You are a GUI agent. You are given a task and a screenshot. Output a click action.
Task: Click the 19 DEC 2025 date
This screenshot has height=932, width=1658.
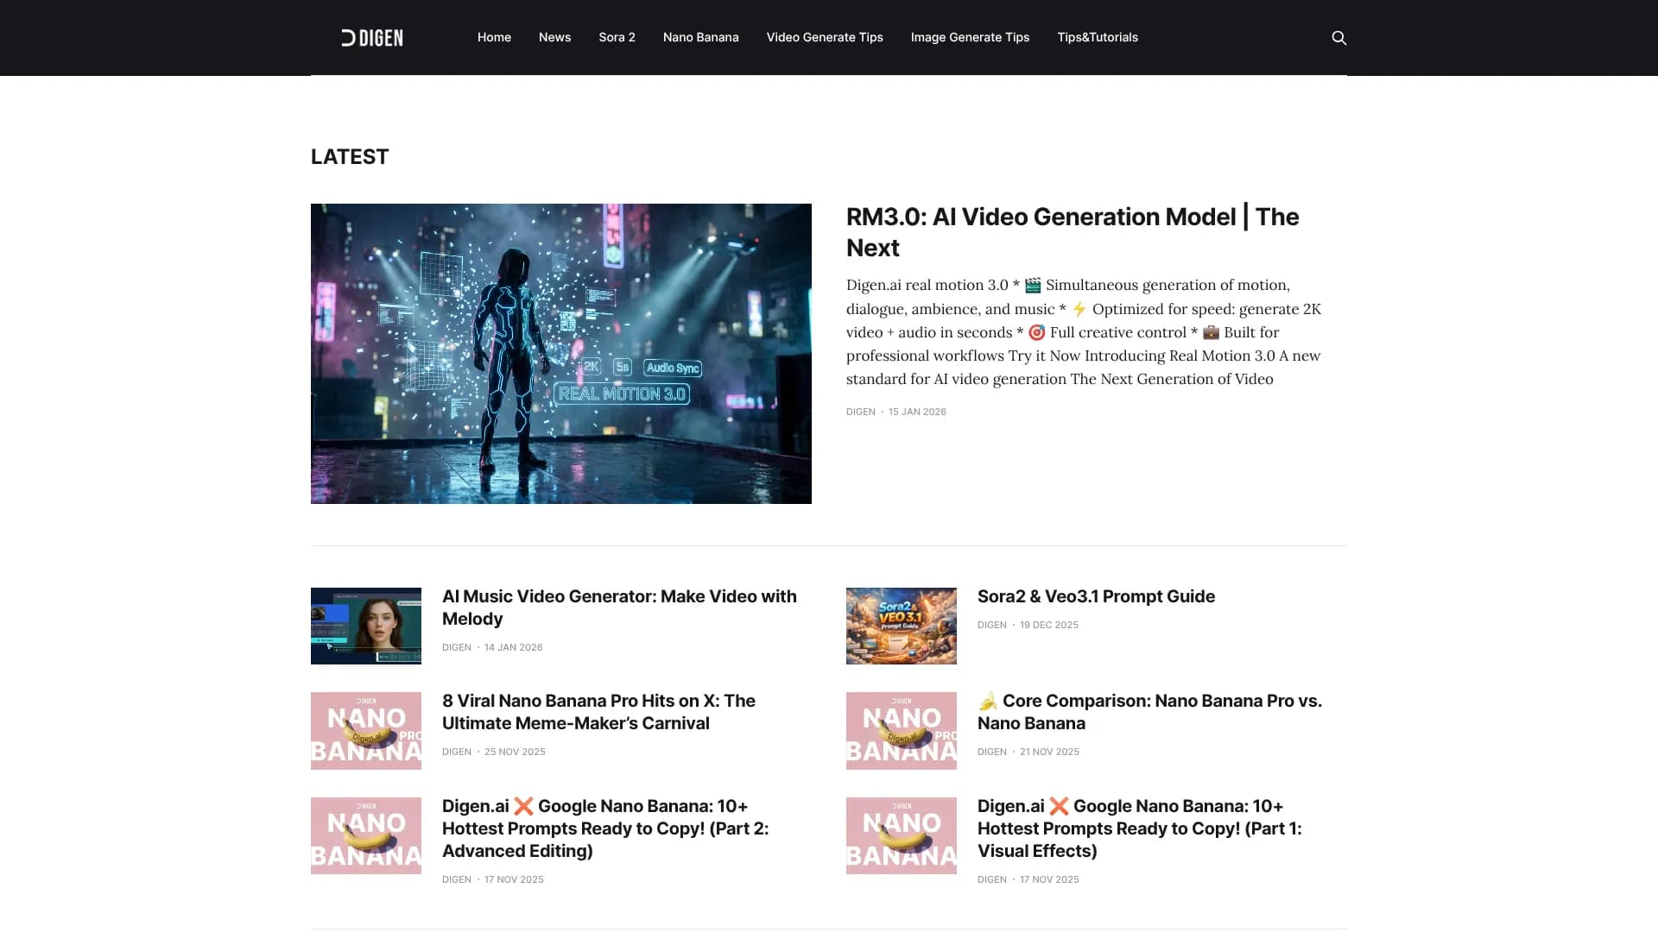[x=1048, y=625]
